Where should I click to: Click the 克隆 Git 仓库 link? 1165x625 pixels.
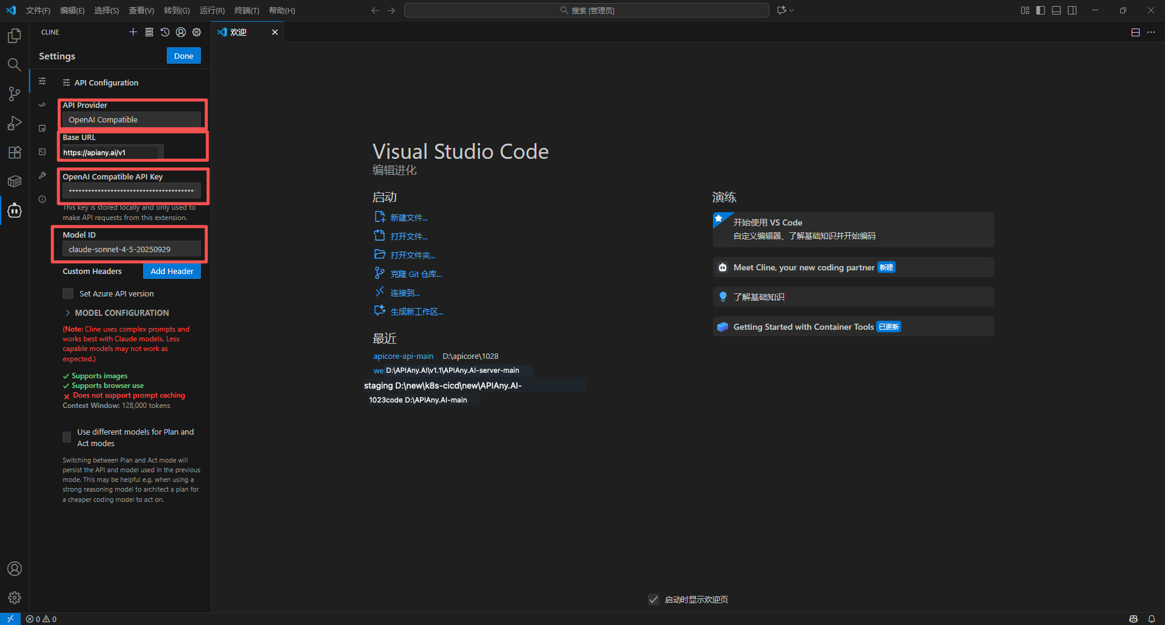click(416, 274)
